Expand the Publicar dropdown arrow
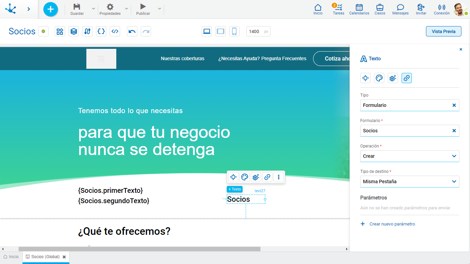 (x=159, y=9)
